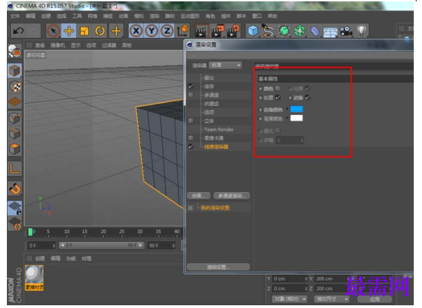Select the Live Selection arrow tool
The width and height of the screenshot is (422, 308).
(54, 31)
